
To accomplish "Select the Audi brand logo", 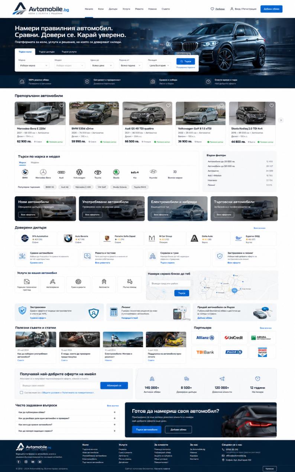I will pyautogui.click(x=61, y=172).
